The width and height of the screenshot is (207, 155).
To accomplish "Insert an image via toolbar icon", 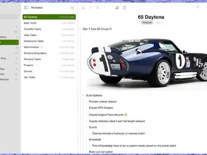I will pos(83,8).
